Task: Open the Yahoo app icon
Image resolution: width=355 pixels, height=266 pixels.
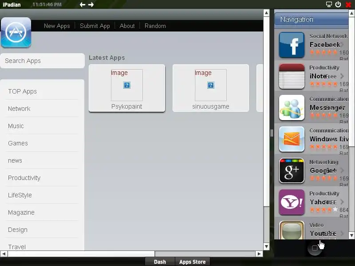Action: coord(292,202)
